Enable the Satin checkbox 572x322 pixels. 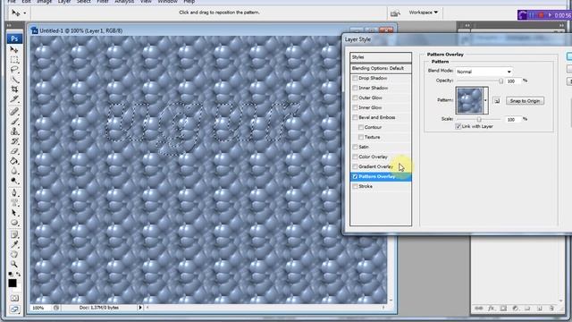[x=355, y=147]
